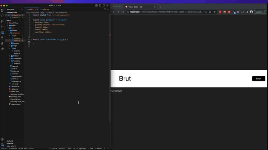Reload the browser page

pyautogui.click(x=122, y=12)
